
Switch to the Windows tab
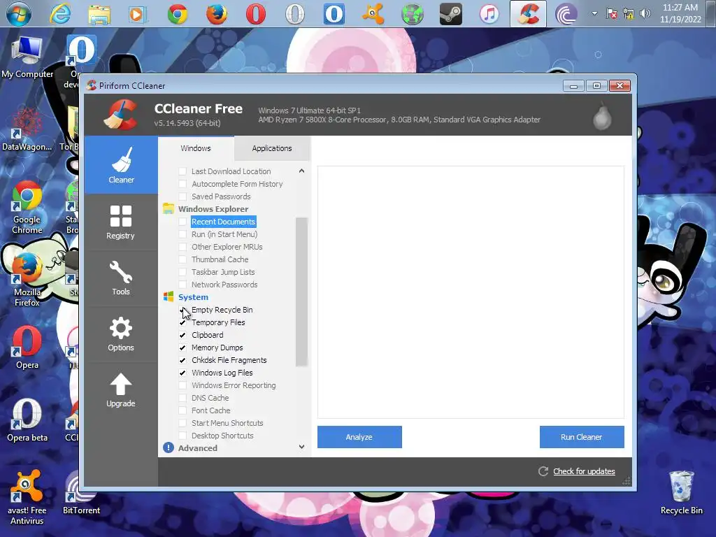tap(196, 148)
